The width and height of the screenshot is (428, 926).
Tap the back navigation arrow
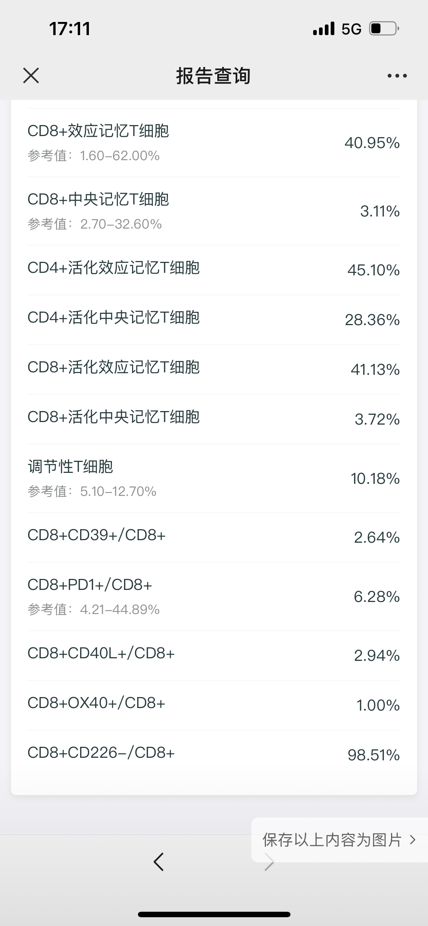click(x=159, y=862)
